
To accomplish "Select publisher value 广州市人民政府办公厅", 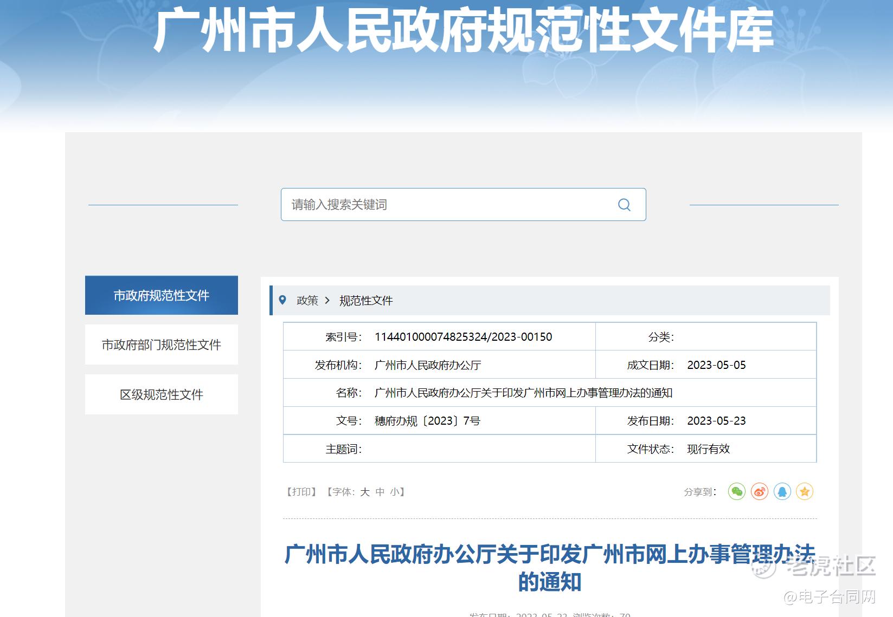I will pyautogui.click(x=428, y=365).
